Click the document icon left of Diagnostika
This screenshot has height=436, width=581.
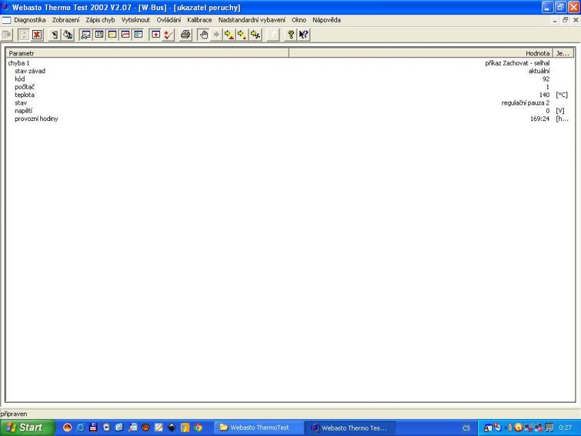coord(6,20)
